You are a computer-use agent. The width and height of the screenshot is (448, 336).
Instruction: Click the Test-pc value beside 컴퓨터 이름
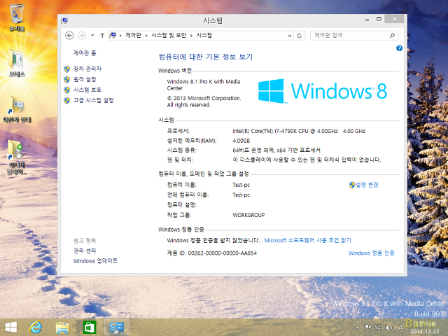tap(241, 185)
